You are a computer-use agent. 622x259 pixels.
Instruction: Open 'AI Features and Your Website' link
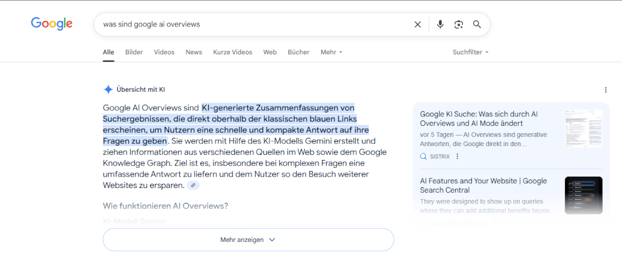point(483,185)
